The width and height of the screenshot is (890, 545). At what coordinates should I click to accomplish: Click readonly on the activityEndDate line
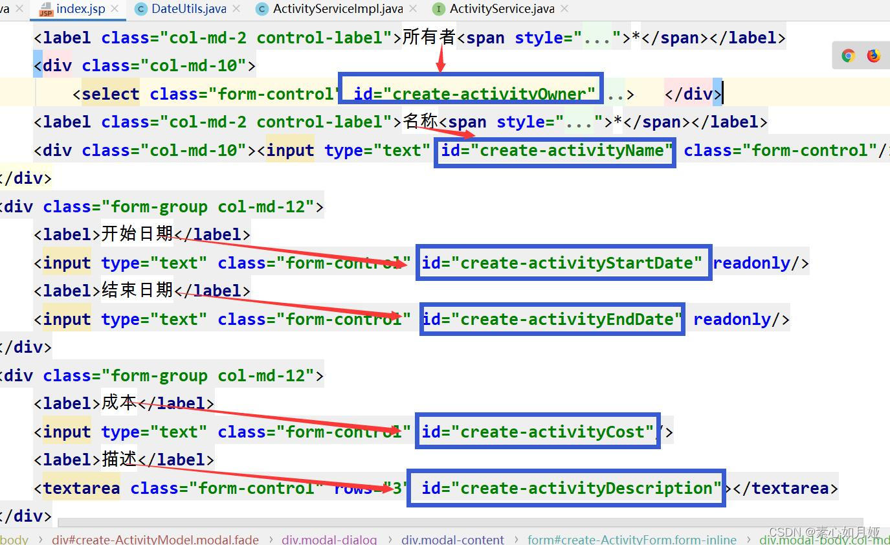pyautogui.click(x=732, y=320)
